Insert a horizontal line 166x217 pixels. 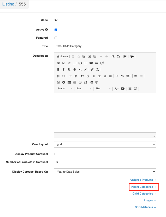[75, 82]
